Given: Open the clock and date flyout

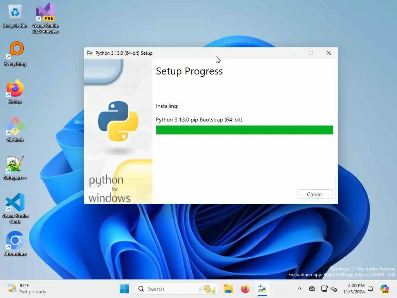Looking at the screenshot, I should [x=354, y=289].
